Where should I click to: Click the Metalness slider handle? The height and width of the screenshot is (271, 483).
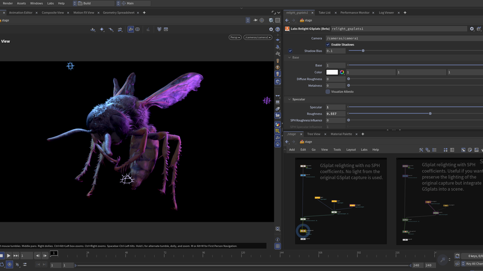point(348,85)
